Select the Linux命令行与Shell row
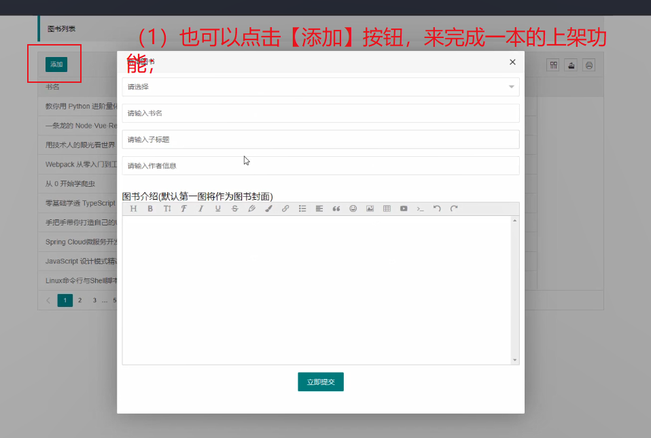Screen dimensions: 651x438 (x=77, y=280)
